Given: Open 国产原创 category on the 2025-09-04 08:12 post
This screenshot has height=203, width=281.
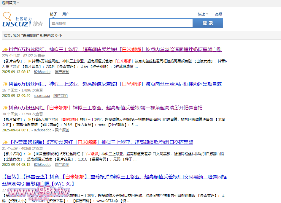Looking at the screenshot, I should (62, 165).
